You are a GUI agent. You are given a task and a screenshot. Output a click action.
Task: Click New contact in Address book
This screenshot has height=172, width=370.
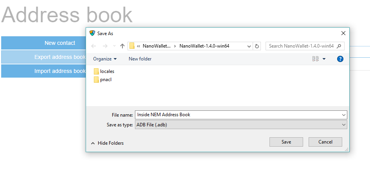pos(44,43)
